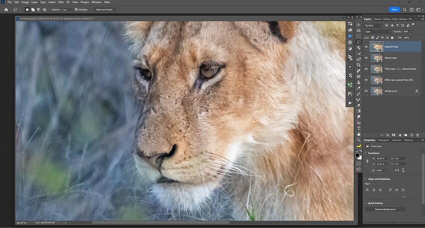
Task: Swap foreground and background colors
Action: 360,151
